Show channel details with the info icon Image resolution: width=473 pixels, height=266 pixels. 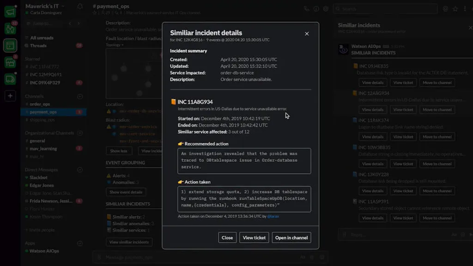pyautogui.click(x=316, y=9)
